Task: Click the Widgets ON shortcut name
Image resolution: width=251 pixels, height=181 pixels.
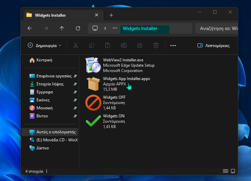Action: (x=114, y=116)
